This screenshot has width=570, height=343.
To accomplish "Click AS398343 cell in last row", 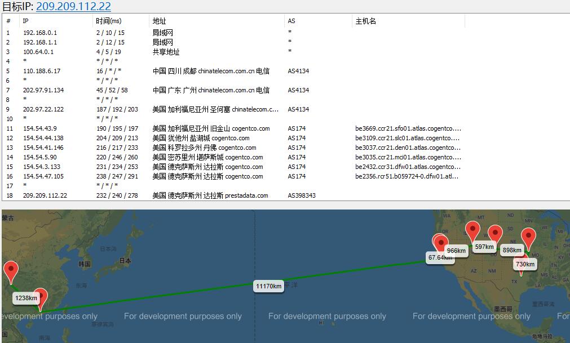I will [x=302, y=195].
